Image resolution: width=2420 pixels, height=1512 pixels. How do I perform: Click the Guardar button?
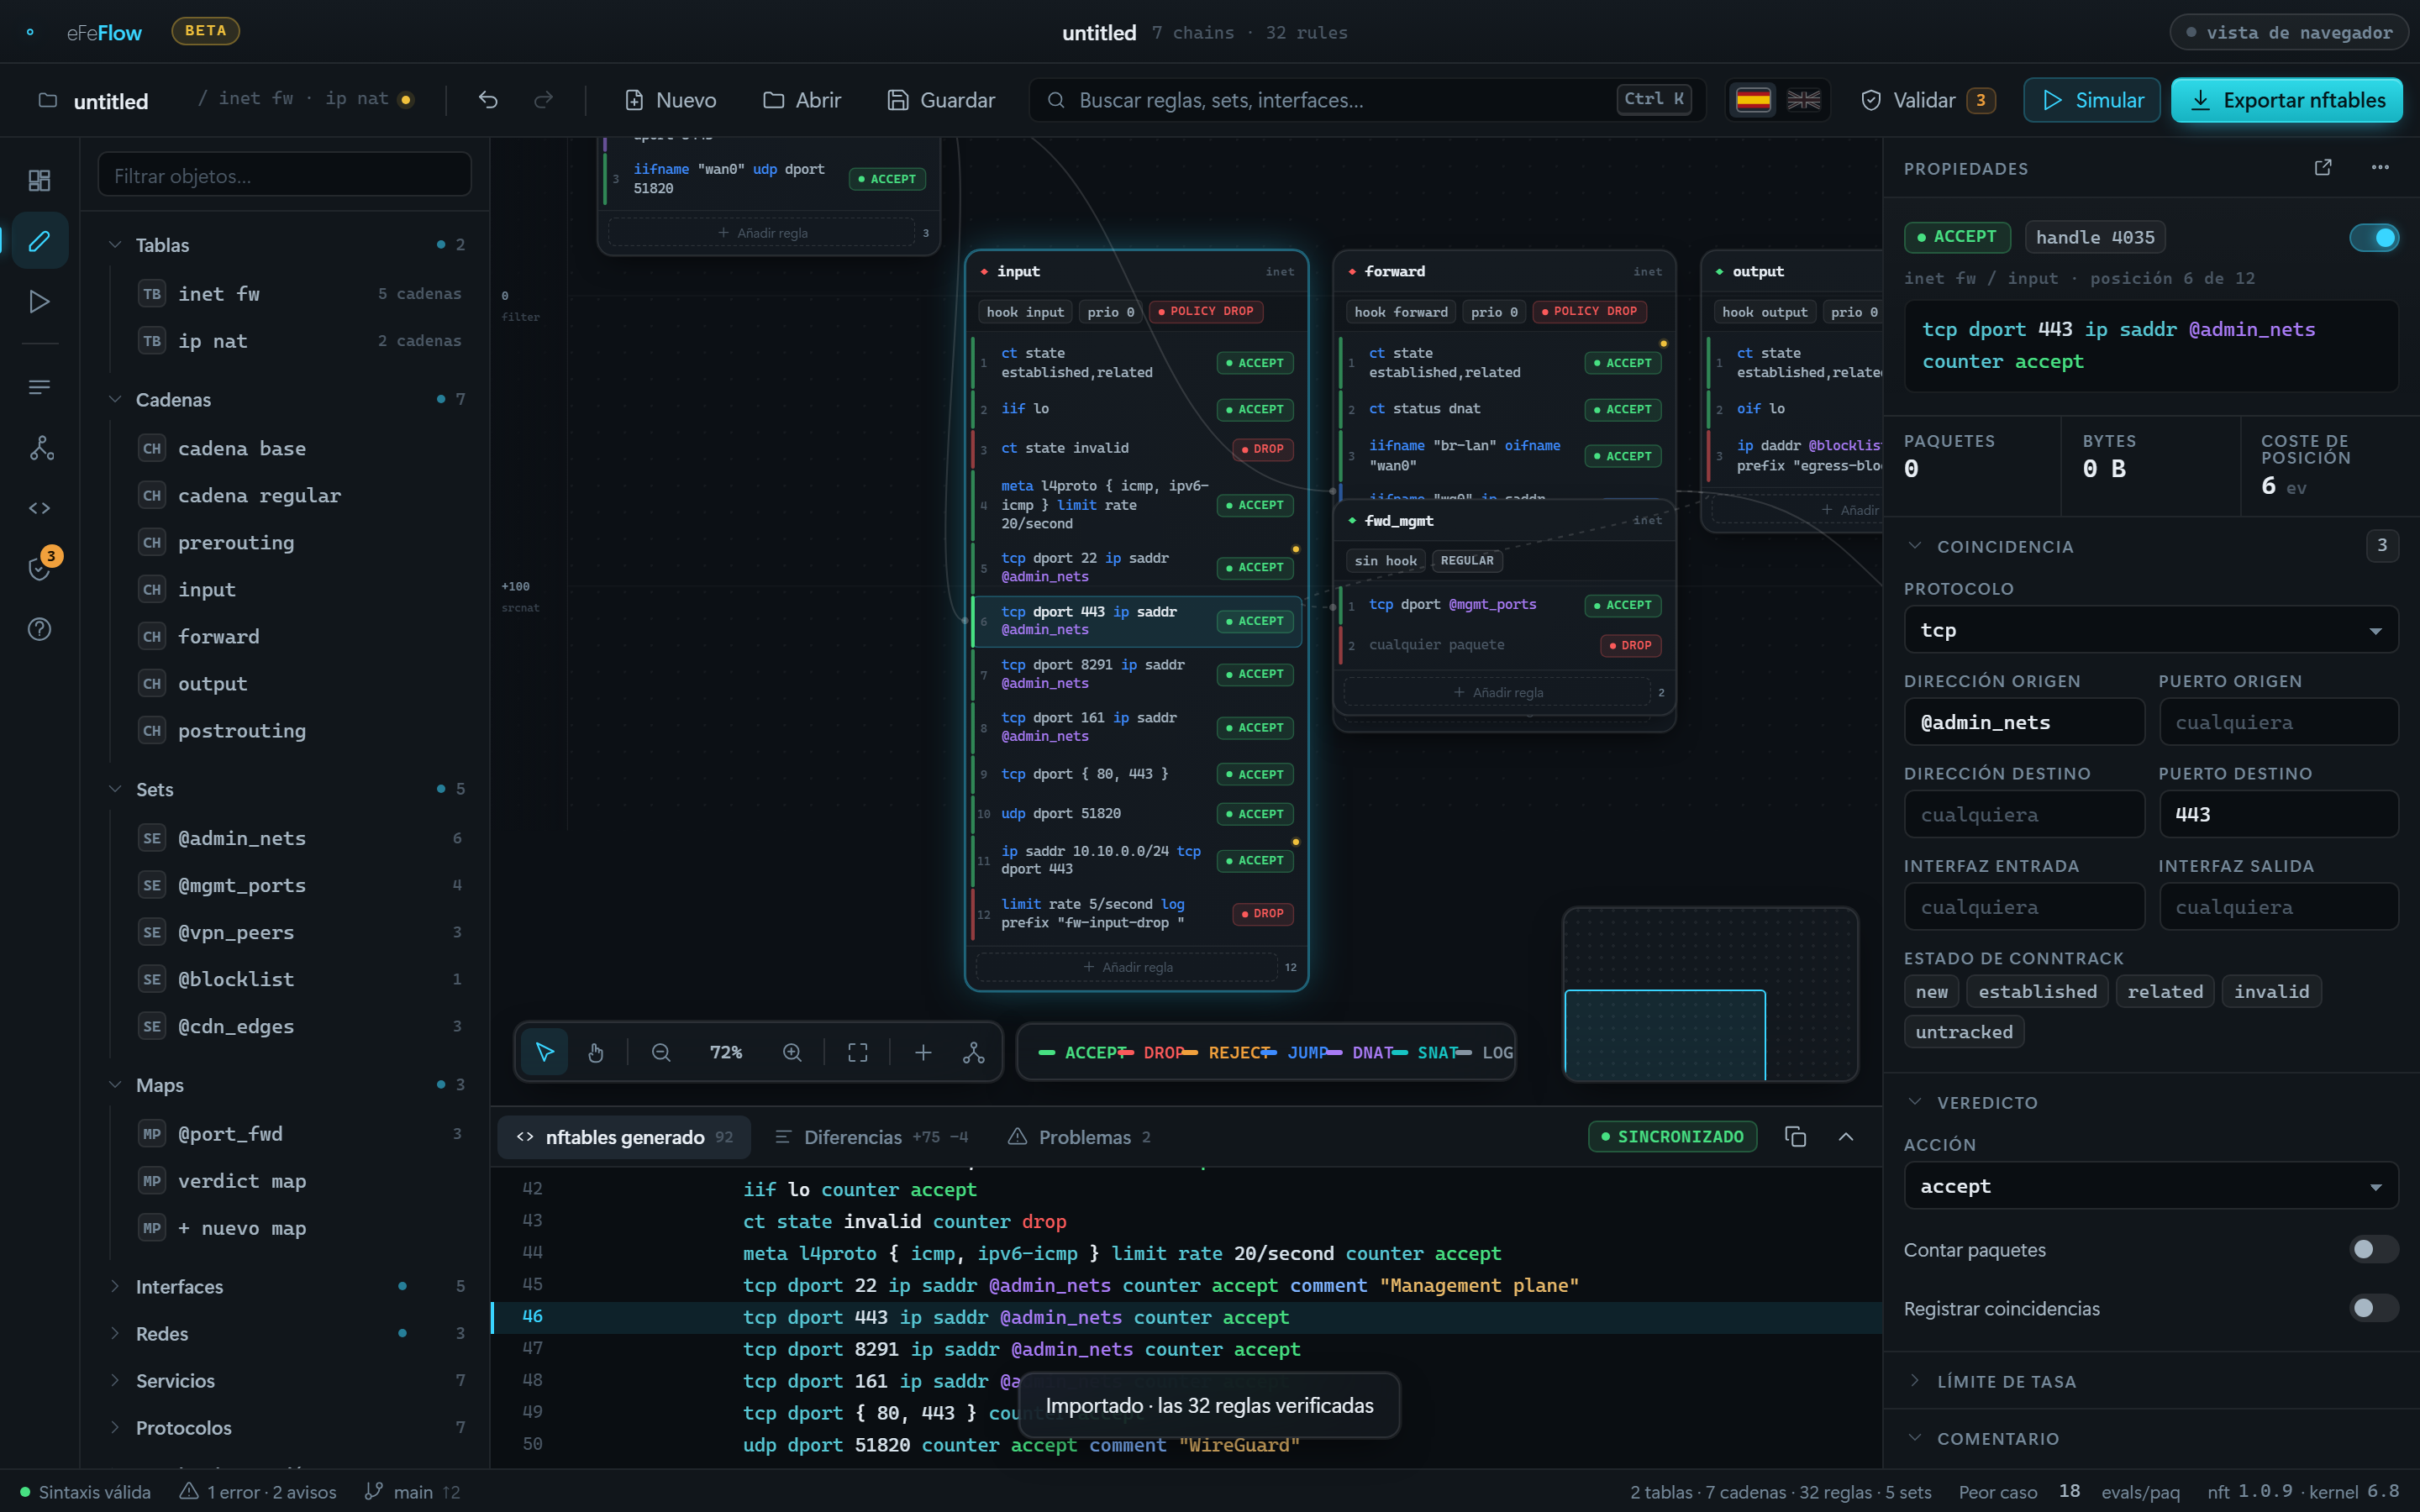pyautogui.click(x=941, y=100)
